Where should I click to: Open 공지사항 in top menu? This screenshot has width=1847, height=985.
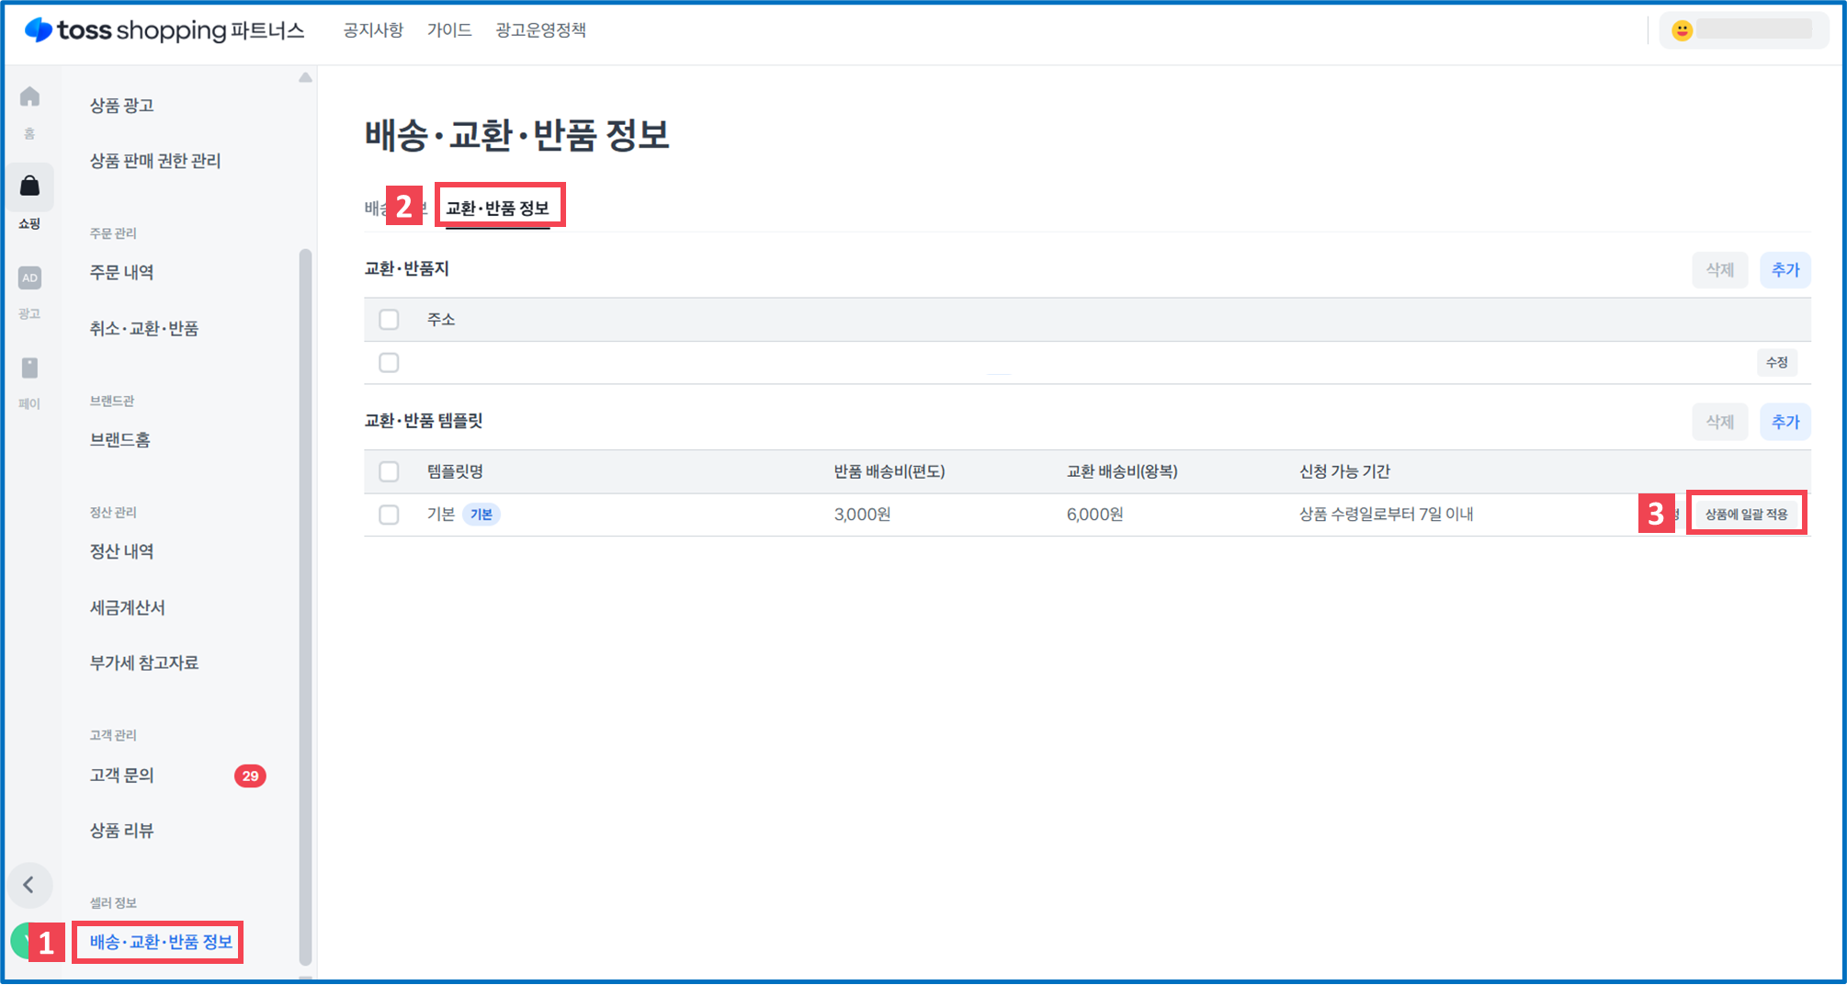coord(373,30)
